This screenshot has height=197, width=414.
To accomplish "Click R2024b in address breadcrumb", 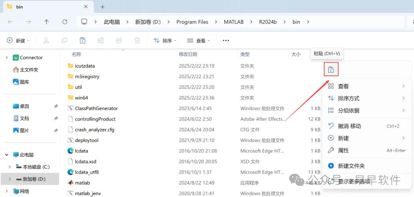I will pyautogui.click(x=268, y=22).
